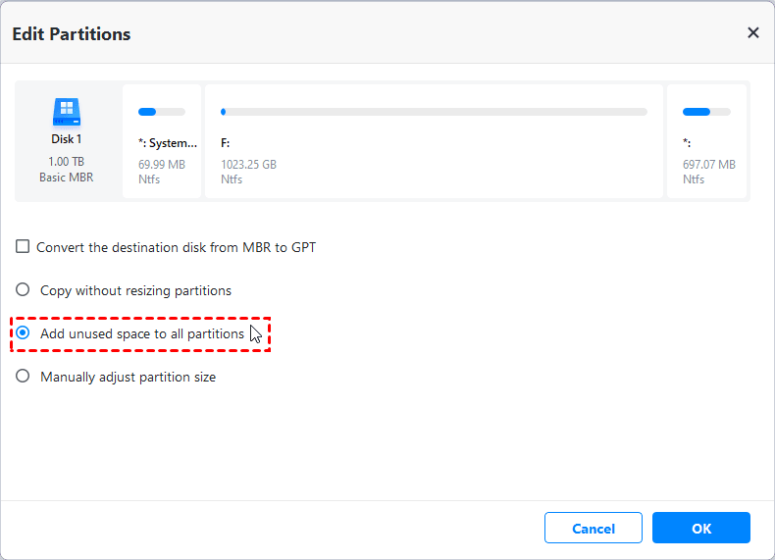Select Copy without resizing partitions option
The image size is (775, 560).
point(23,290)
